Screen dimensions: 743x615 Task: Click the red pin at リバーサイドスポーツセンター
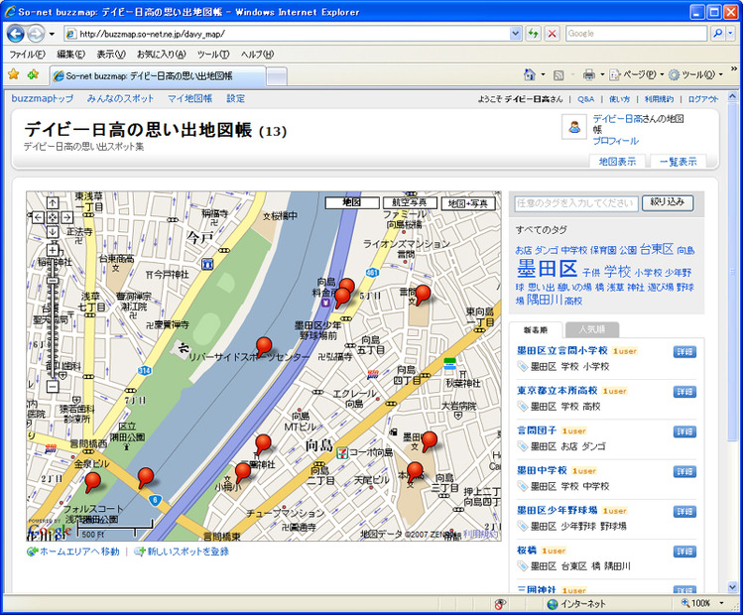pos(264,347)
